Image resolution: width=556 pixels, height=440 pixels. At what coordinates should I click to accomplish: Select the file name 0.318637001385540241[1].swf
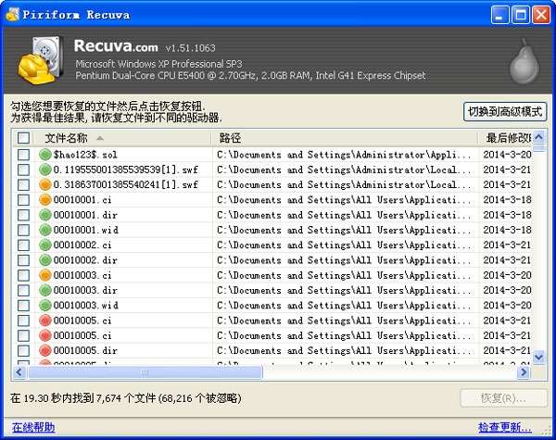pyautogui.click(x=125, y=184)
